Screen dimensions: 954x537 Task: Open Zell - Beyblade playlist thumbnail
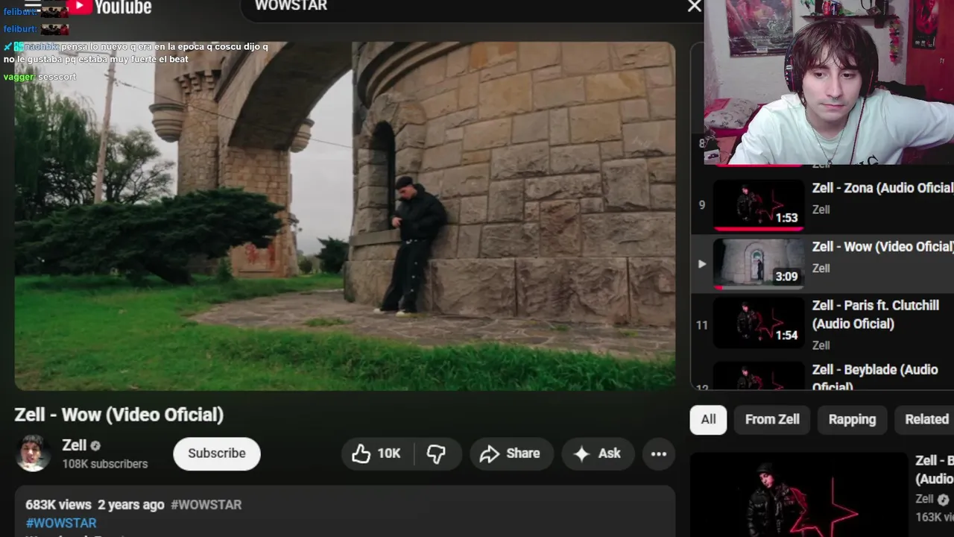point(759,376)
